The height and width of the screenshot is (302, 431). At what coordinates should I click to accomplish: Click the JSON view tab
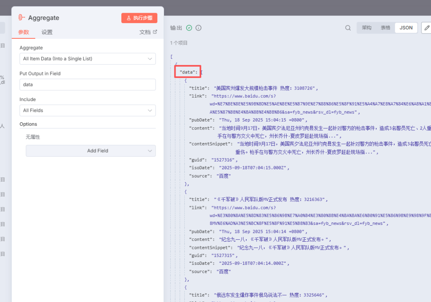click(406, 28)
